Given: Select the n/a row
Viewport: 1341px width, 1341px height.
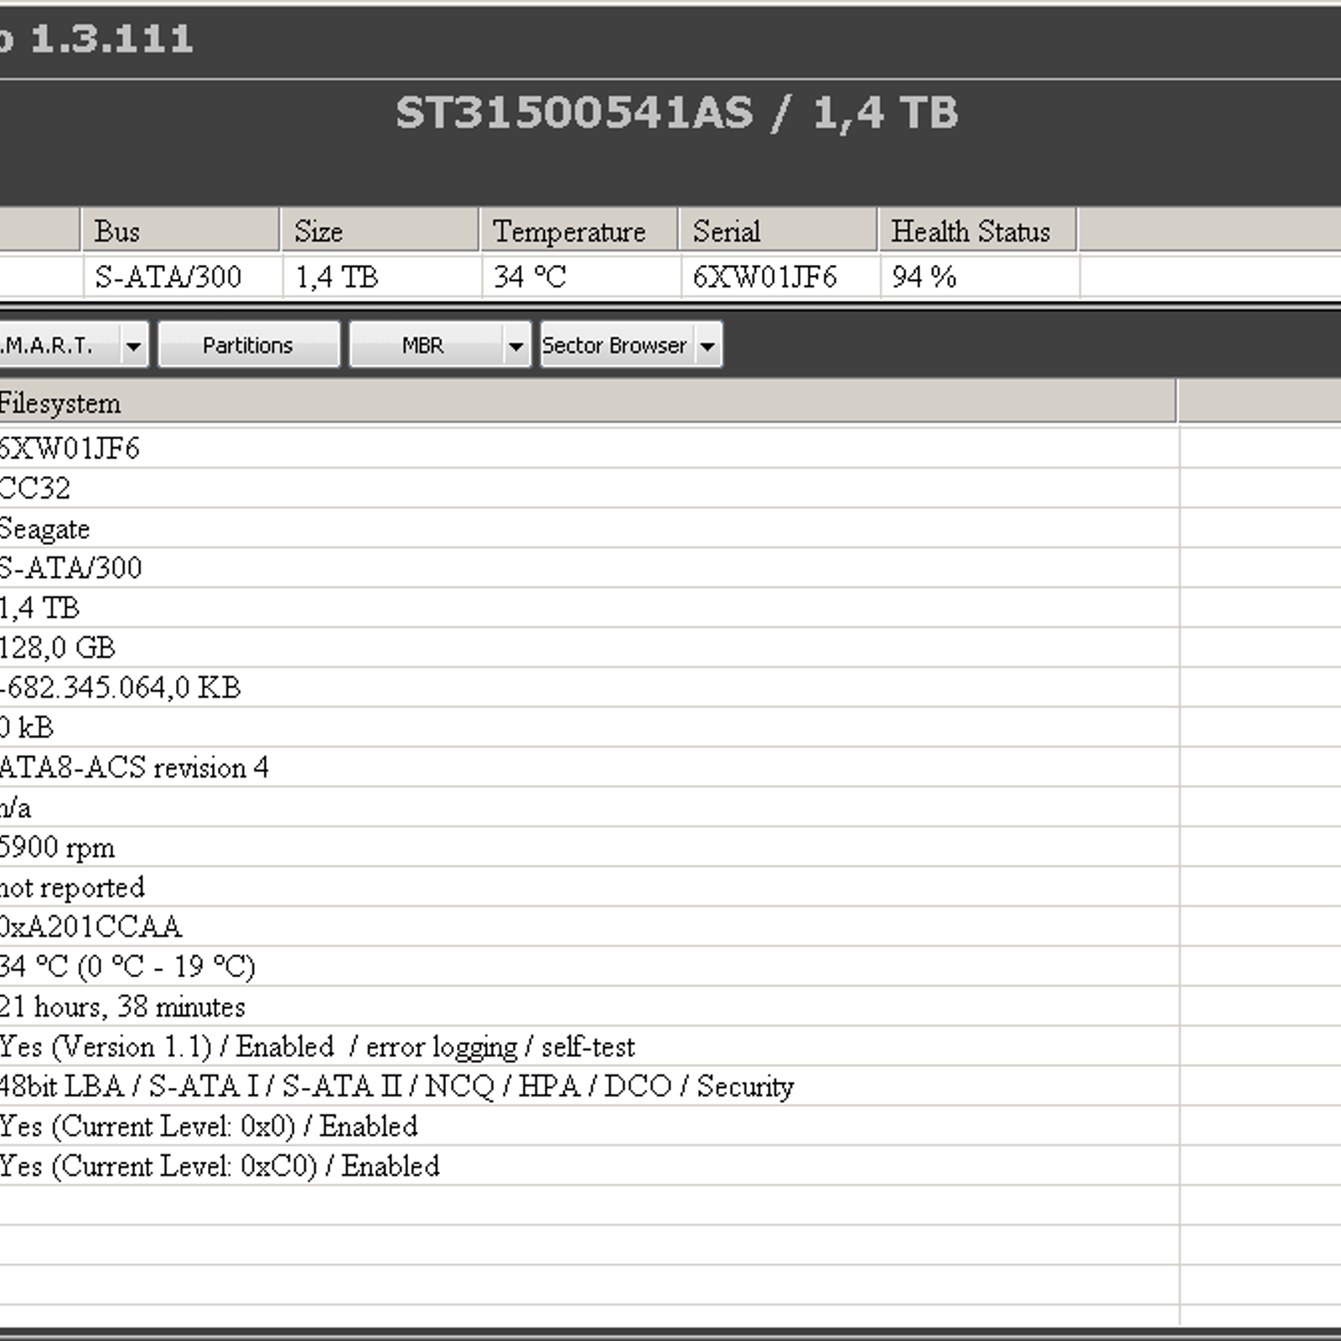Looking at the screenshot, I should [588, 807].
